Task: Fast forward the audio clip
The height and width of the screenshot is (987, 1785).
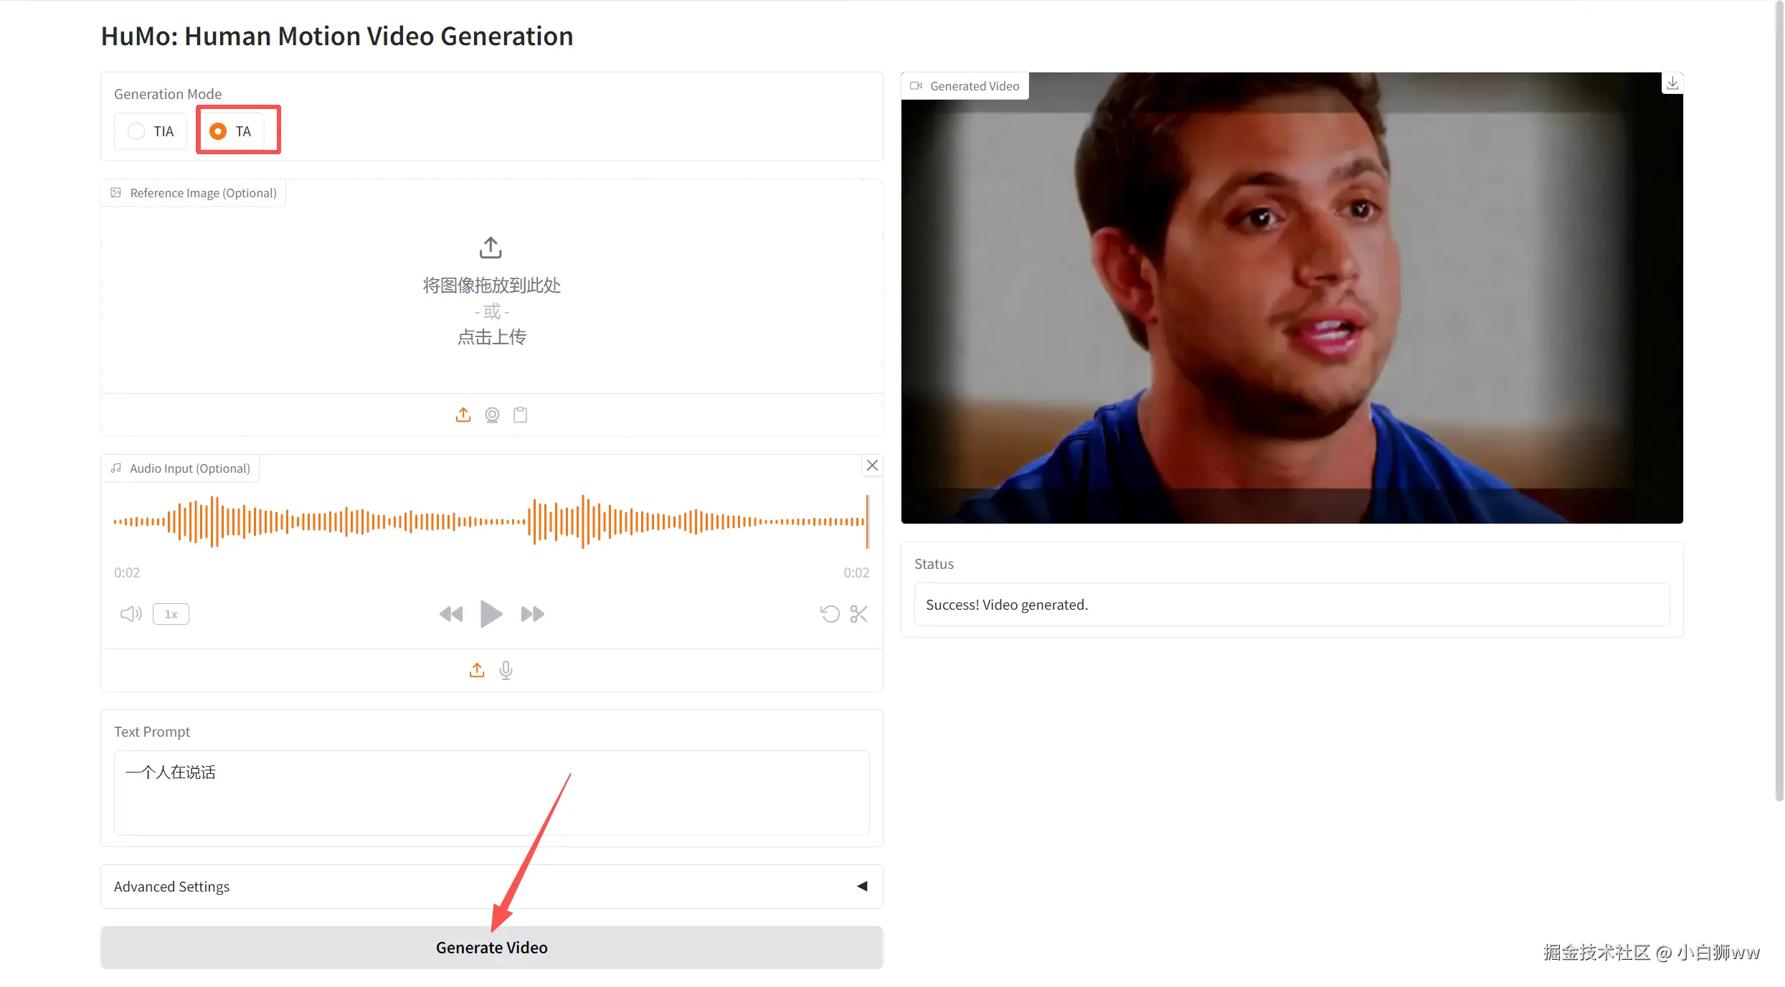Action: click(532, 614)
